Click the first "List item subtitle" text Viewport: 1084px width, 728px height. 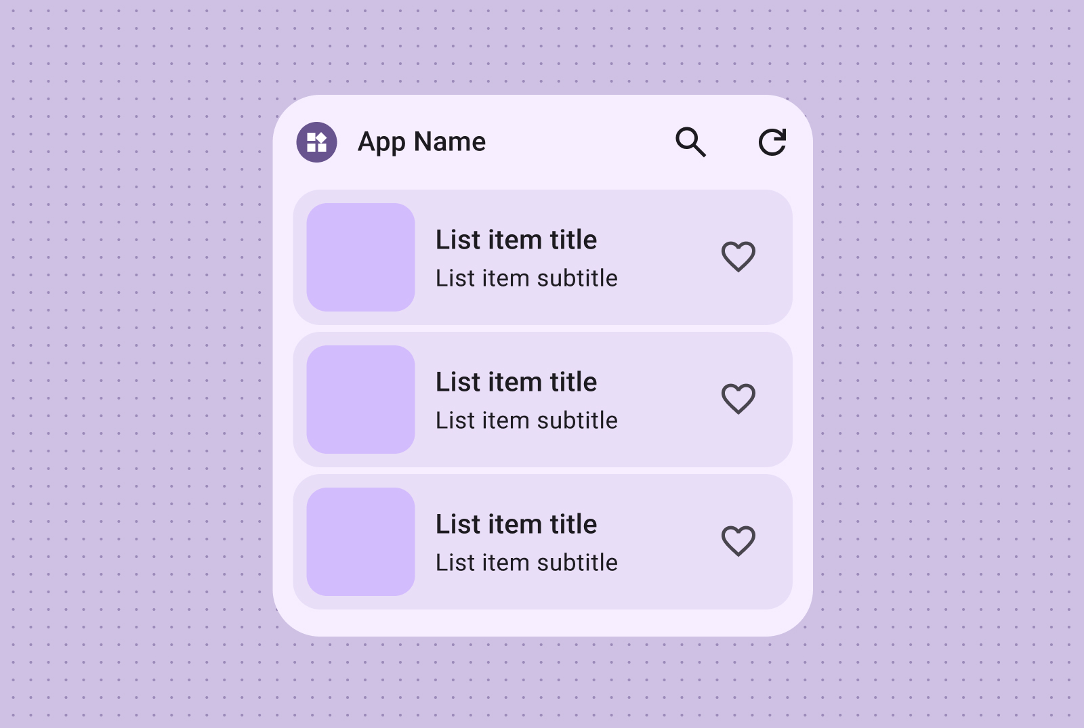click(526, 278)
